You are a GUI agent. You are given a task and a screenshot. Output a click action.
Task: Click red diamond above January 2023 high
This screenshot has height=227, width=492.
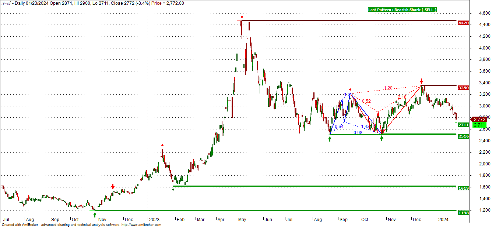(162, 145)
